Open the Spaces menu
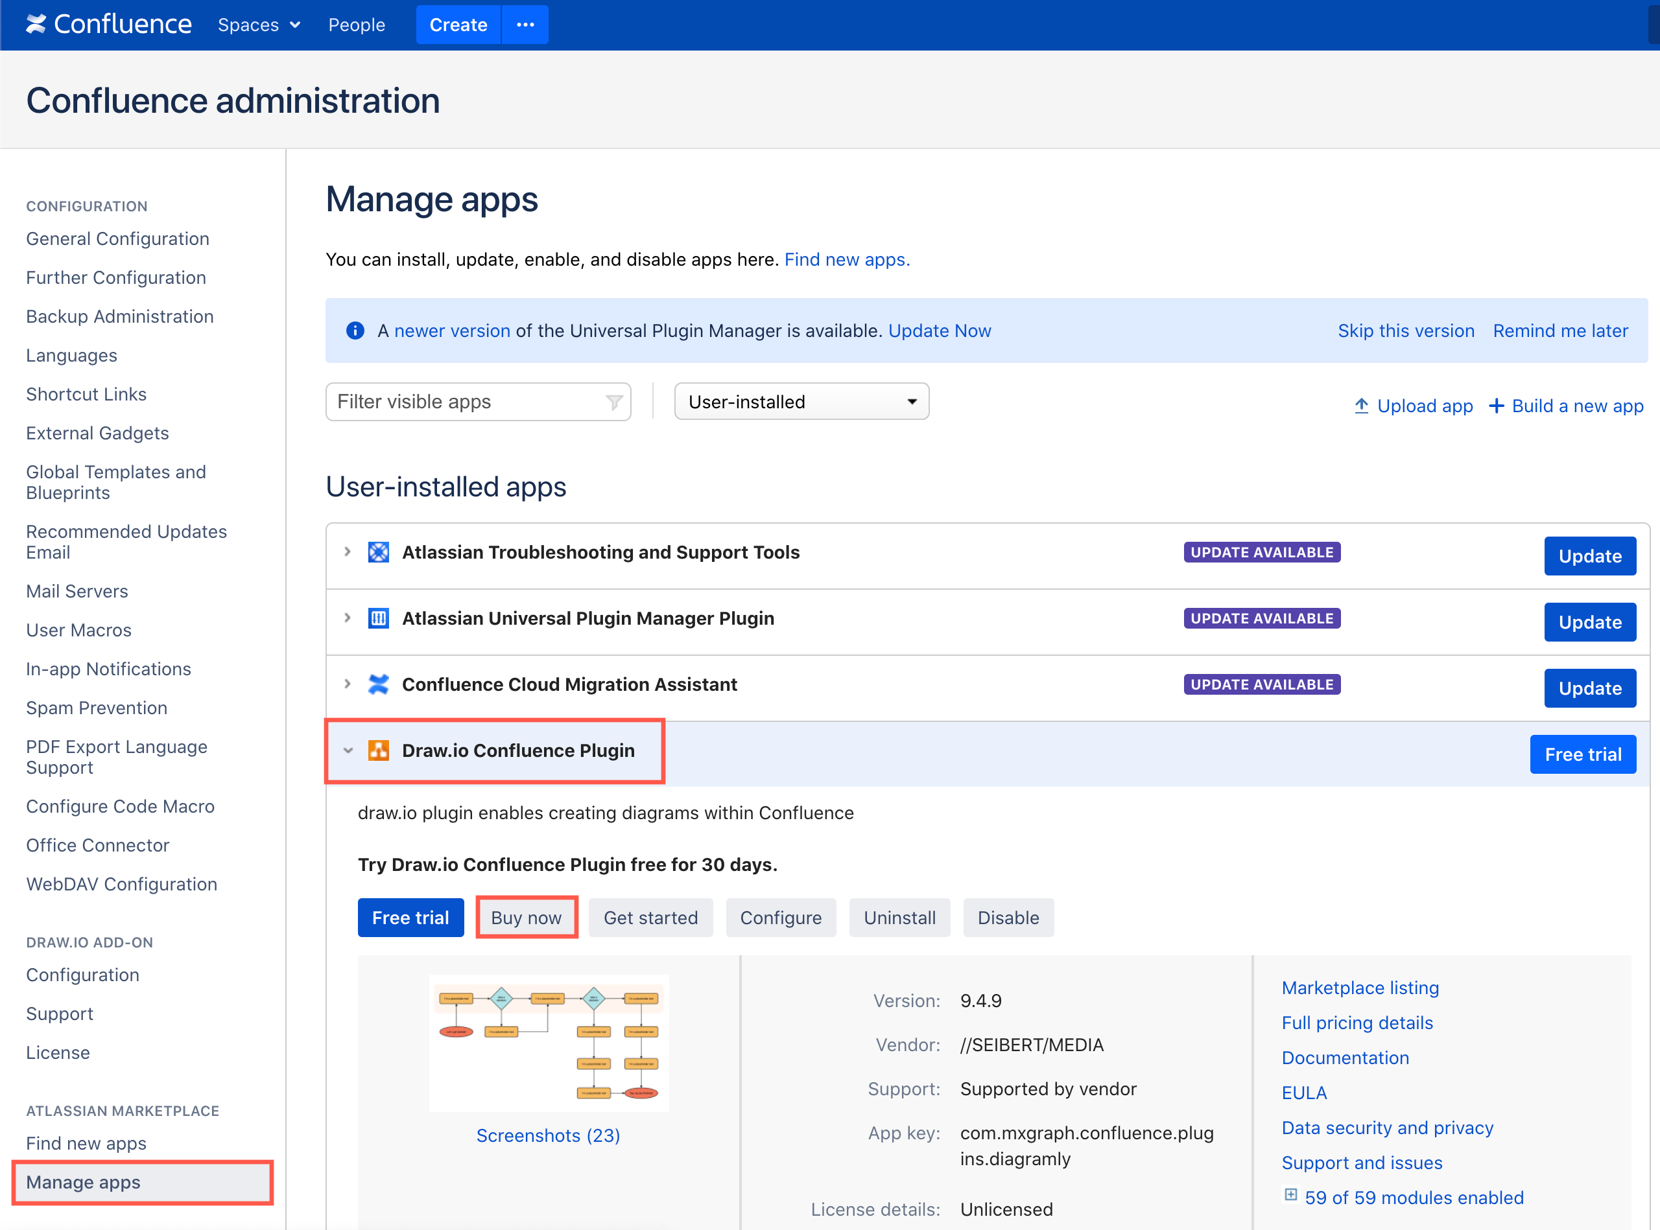The width and height of the screenshot is (1660, 1230). point(259,25)
